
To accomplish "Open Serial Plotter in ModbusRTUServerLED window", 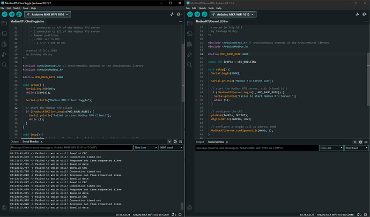I will click(357, 14).
